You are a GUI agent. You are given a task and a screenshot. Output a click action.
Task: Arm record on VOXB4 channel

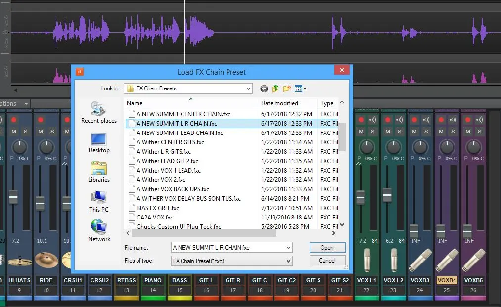coord(441,120)
